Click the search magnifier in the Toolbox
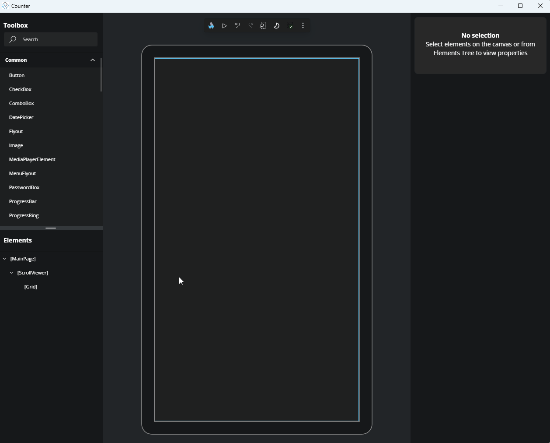This screenshot has height=443, width=550. coord(13,39)
